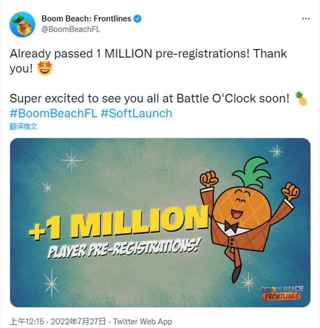
Task: Open the three-dot more options menu
Action: coord(305,19)
